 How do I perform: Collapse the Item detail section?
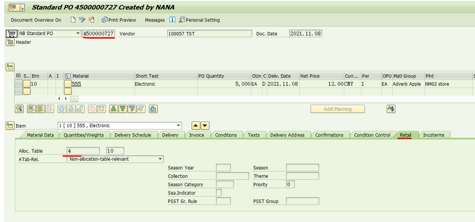pos(10,125)
